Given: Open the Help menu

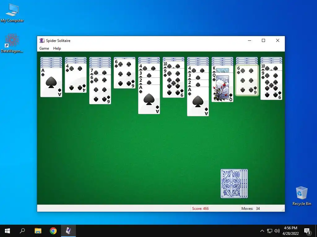Looking at the screenshot, I should coord(57,48).
